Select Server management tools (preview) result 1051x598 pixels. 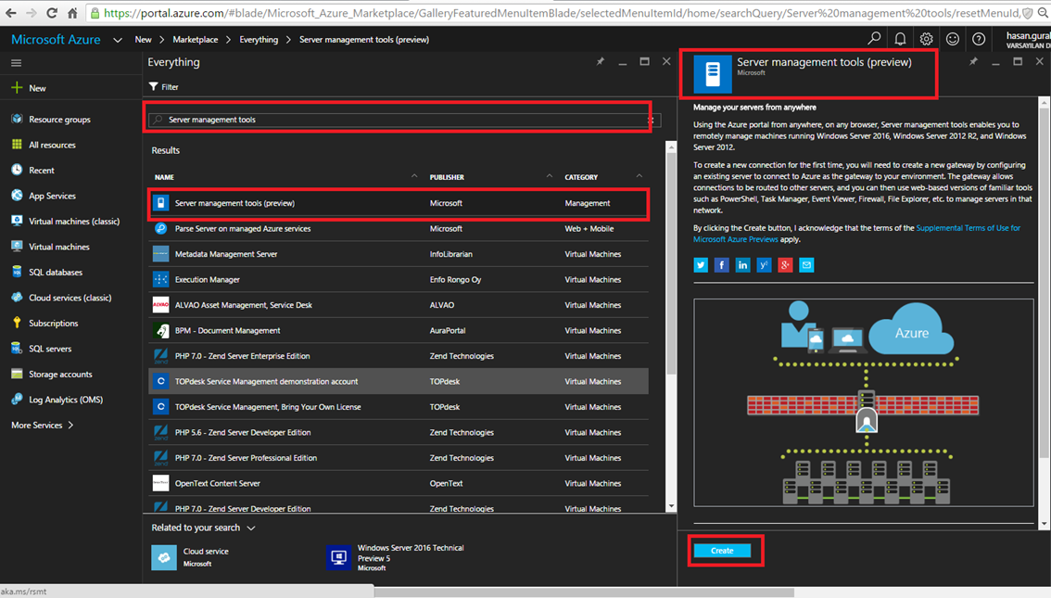pos(399,203)
